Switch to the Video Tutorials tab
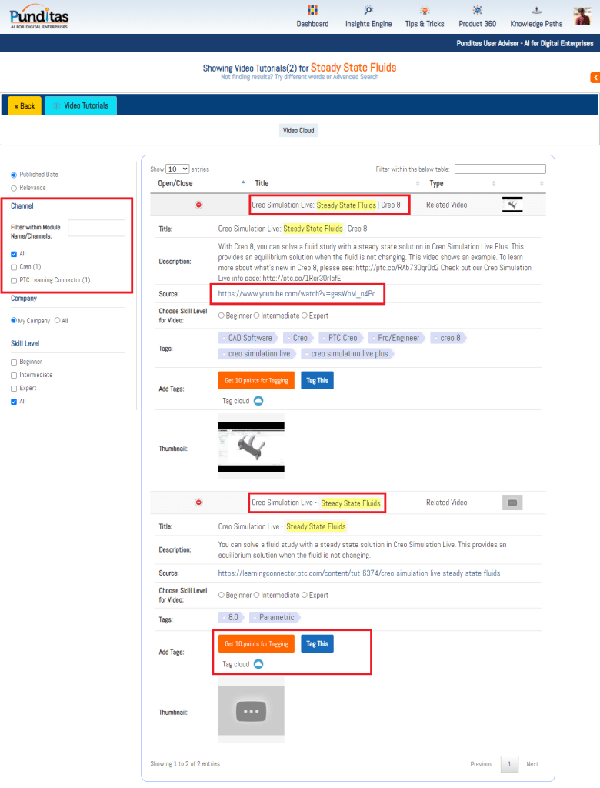The image size is (600, 788). [x=81, y=105]
